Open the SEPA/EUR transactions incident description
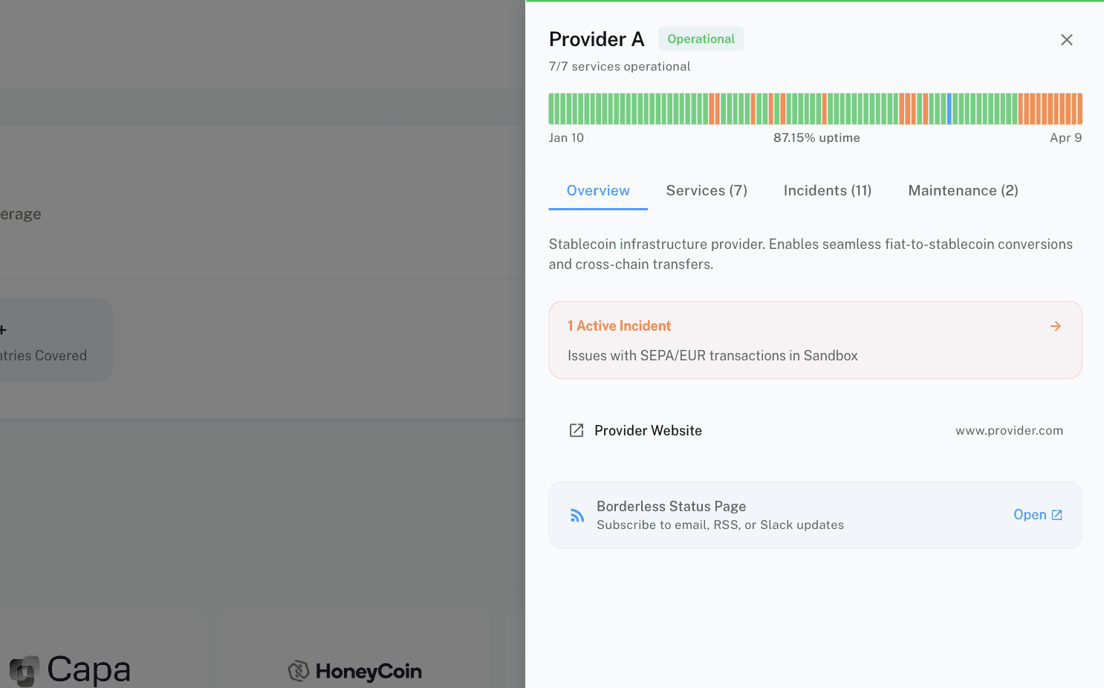The image size is (1104, 688). pos(712,356)
